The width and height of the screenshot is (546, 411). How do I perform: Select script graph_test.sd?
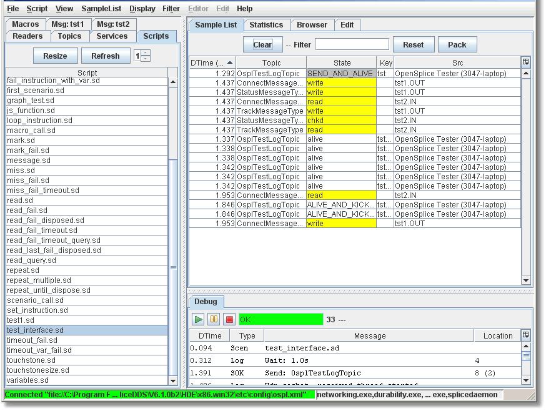point(87,101)
